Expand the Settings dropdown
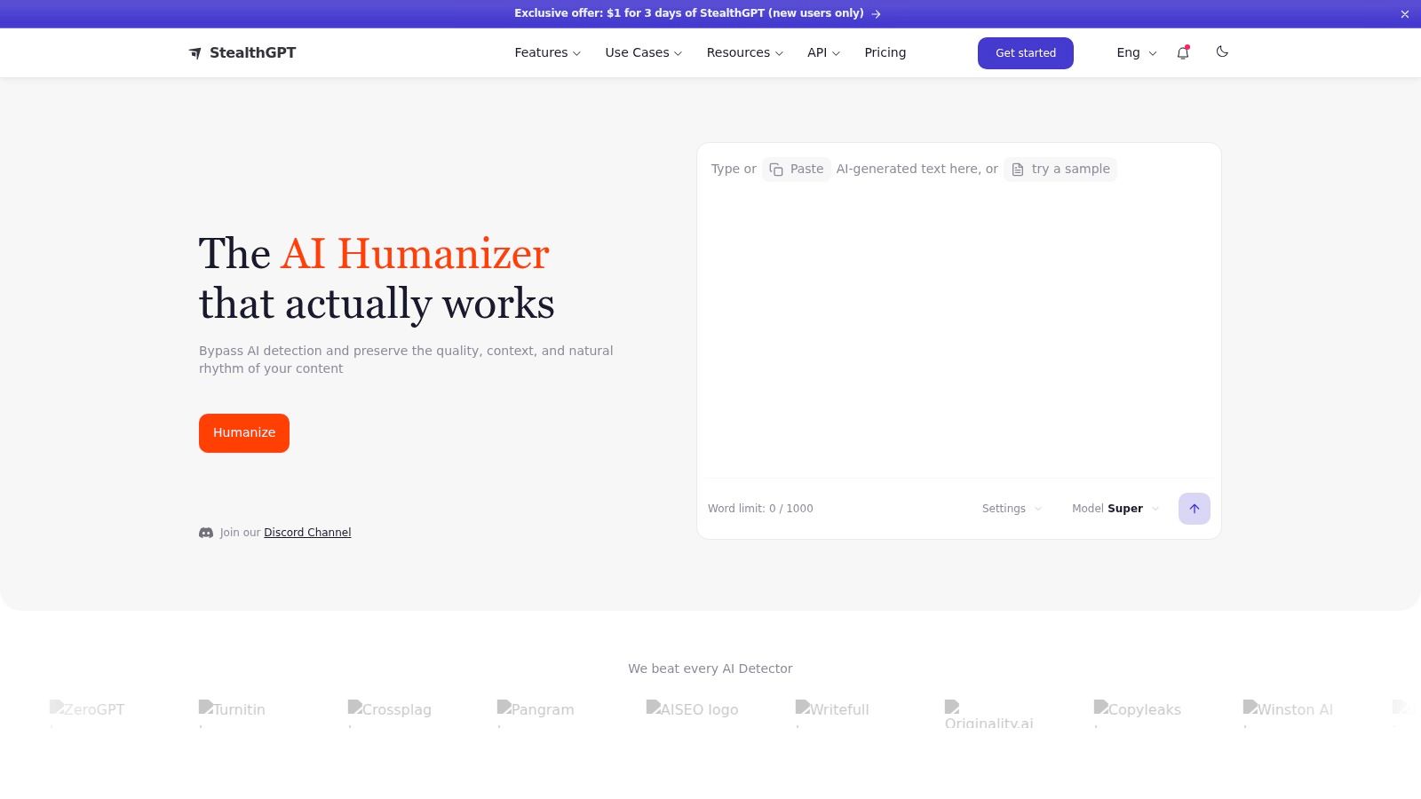 click(1012, 509)
